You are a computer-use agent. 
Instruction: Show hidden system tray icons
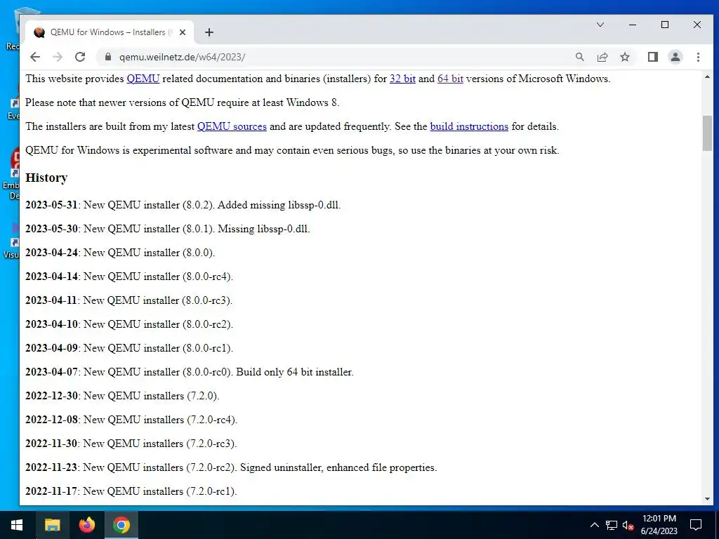tap(594, 525)
